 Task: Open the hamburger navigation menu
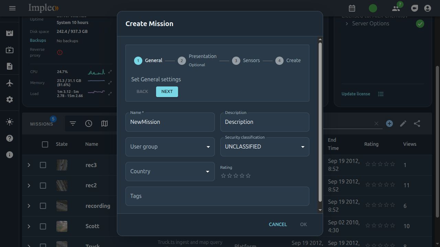pos(12,8)
